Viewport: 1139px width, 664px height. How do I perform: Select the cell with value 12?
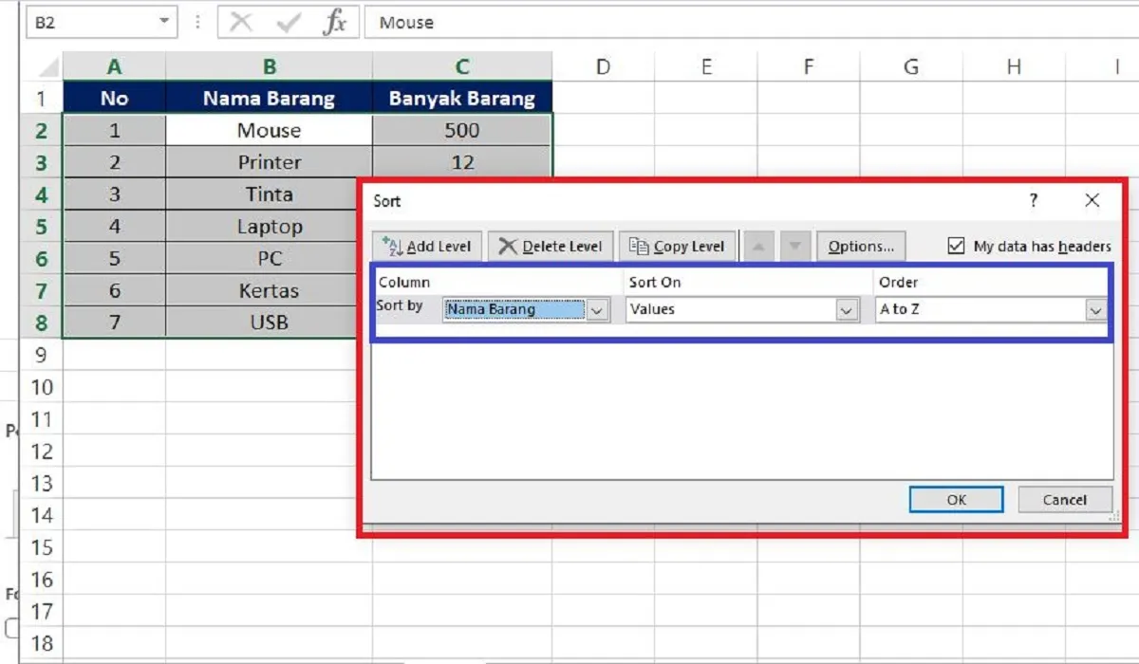(462, 162)
